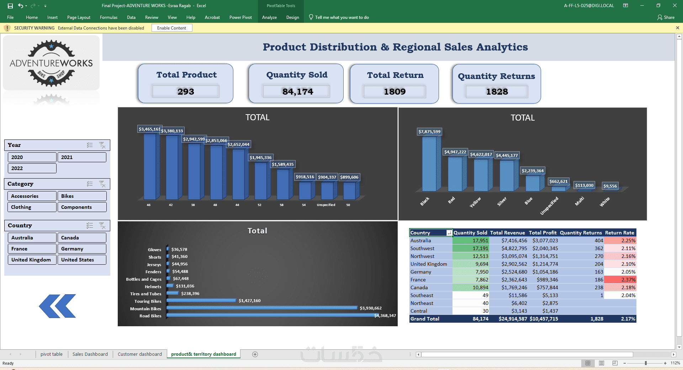This screenshot has height=370, width=683.
Task: Toggle the 2021 year slicer button
Action: coord(82,157)
